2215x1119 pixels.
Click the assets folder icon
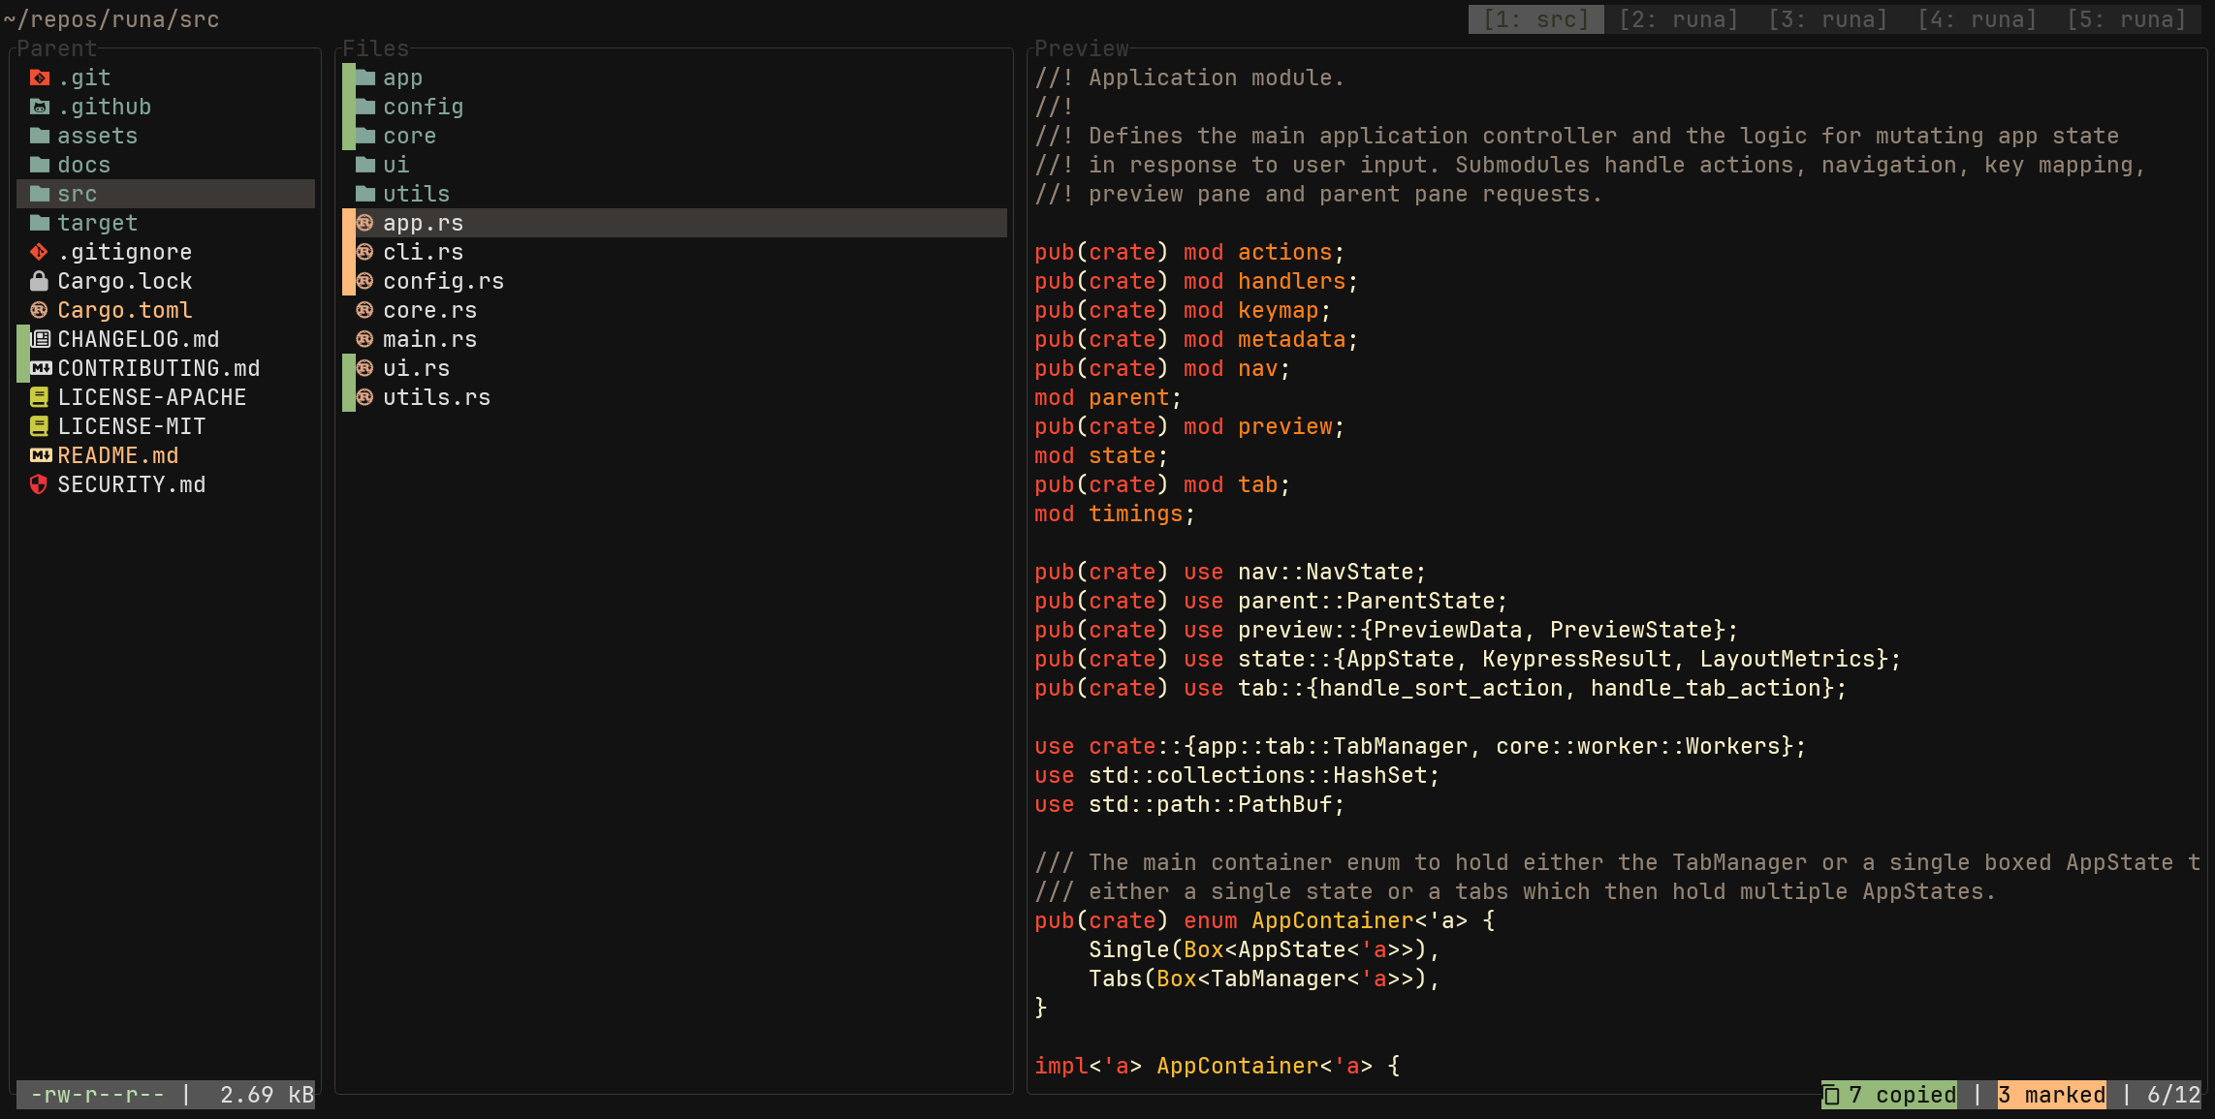tap(39, 136)
